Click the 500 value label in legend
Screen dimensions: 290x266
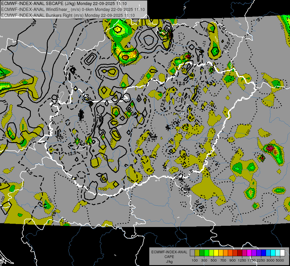point(214,260)
